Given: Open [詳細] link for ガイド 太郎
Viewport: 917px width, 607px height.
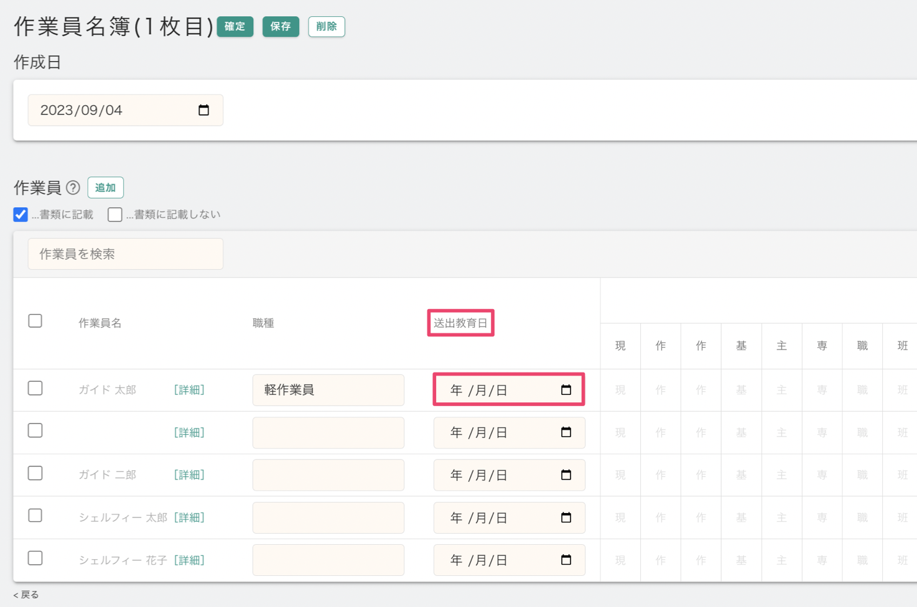Looking at the screenshot, I should pyautogui.click(x=189, y=390).
